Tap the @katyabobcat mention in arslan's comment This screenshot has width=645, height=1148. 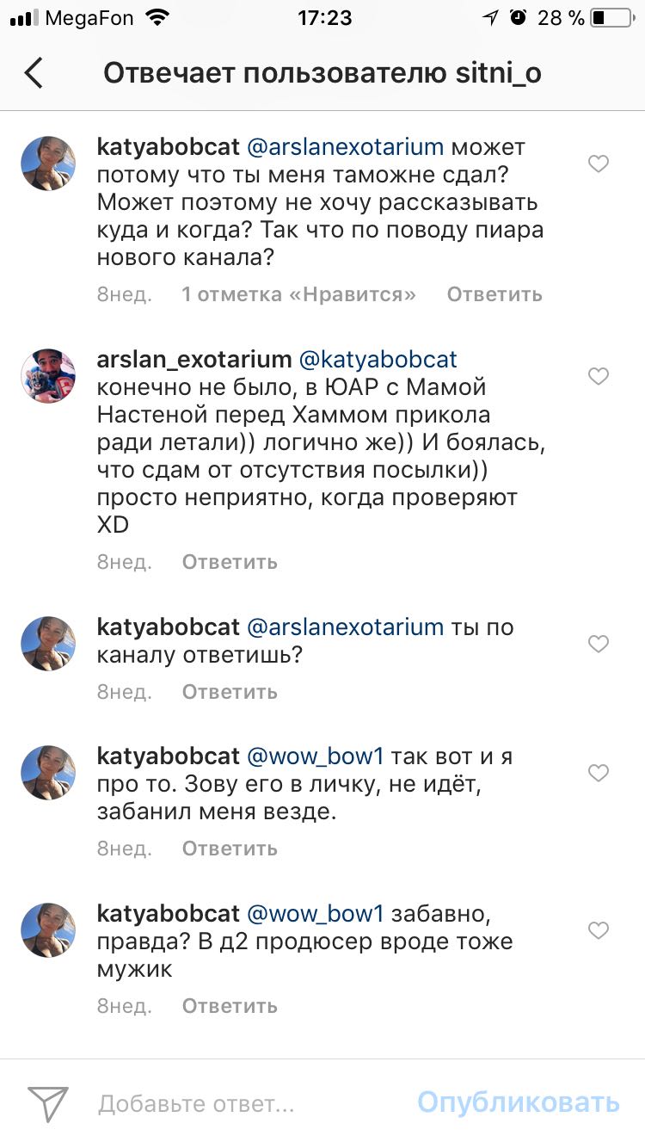click(x=378, y=359)
